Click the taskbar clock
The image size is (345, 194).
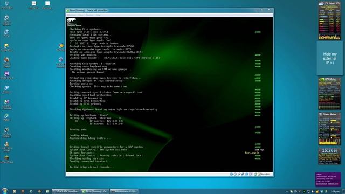click(335, 192)
